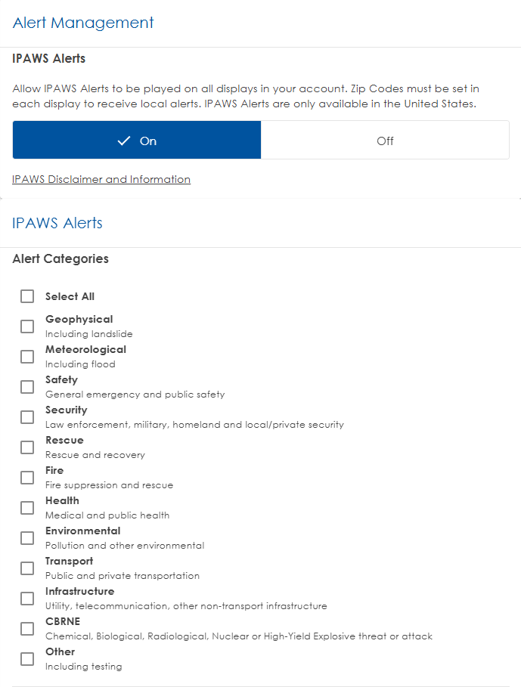Click the Alert Management heading
Screen dimensions: 521x687
pyautogui.click(x=83, y=23)
